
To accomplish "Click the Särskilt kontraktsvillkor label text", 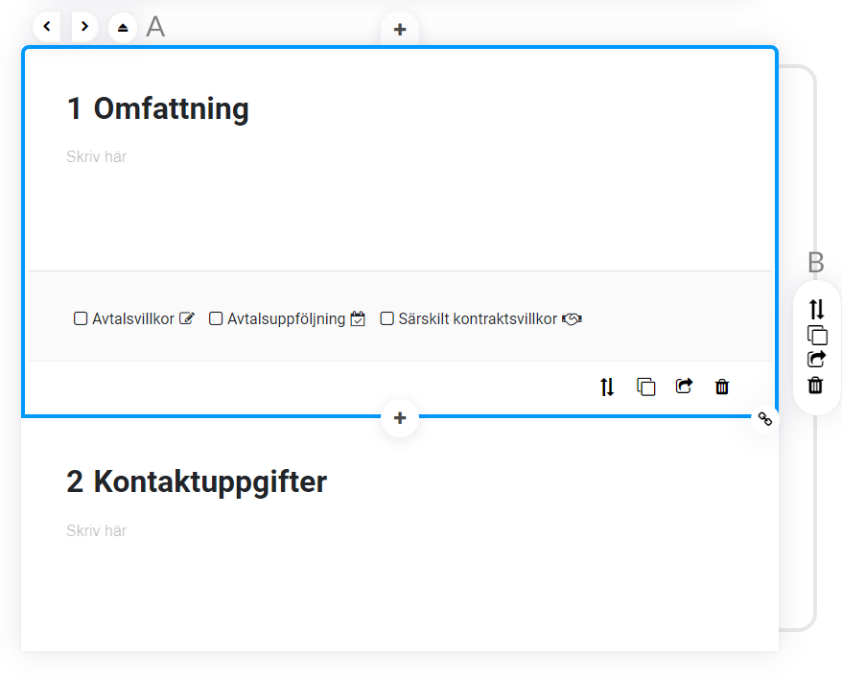I will [478, 318].
